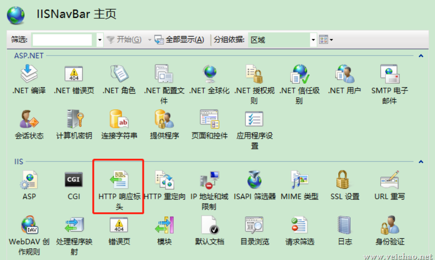Select the 应用程序设置 icon

pyautogui.click(x=254, y=119)
